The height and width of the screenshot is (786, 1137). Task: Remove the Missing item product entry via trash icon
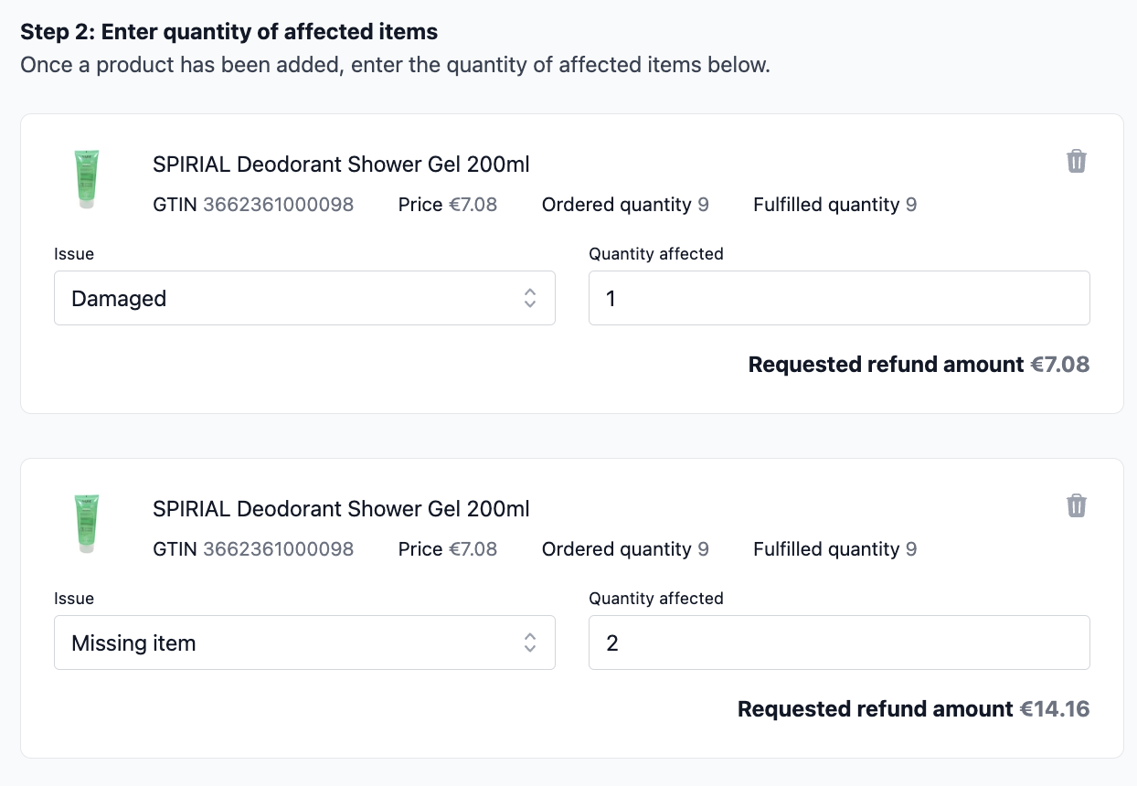coord(1077,506)
